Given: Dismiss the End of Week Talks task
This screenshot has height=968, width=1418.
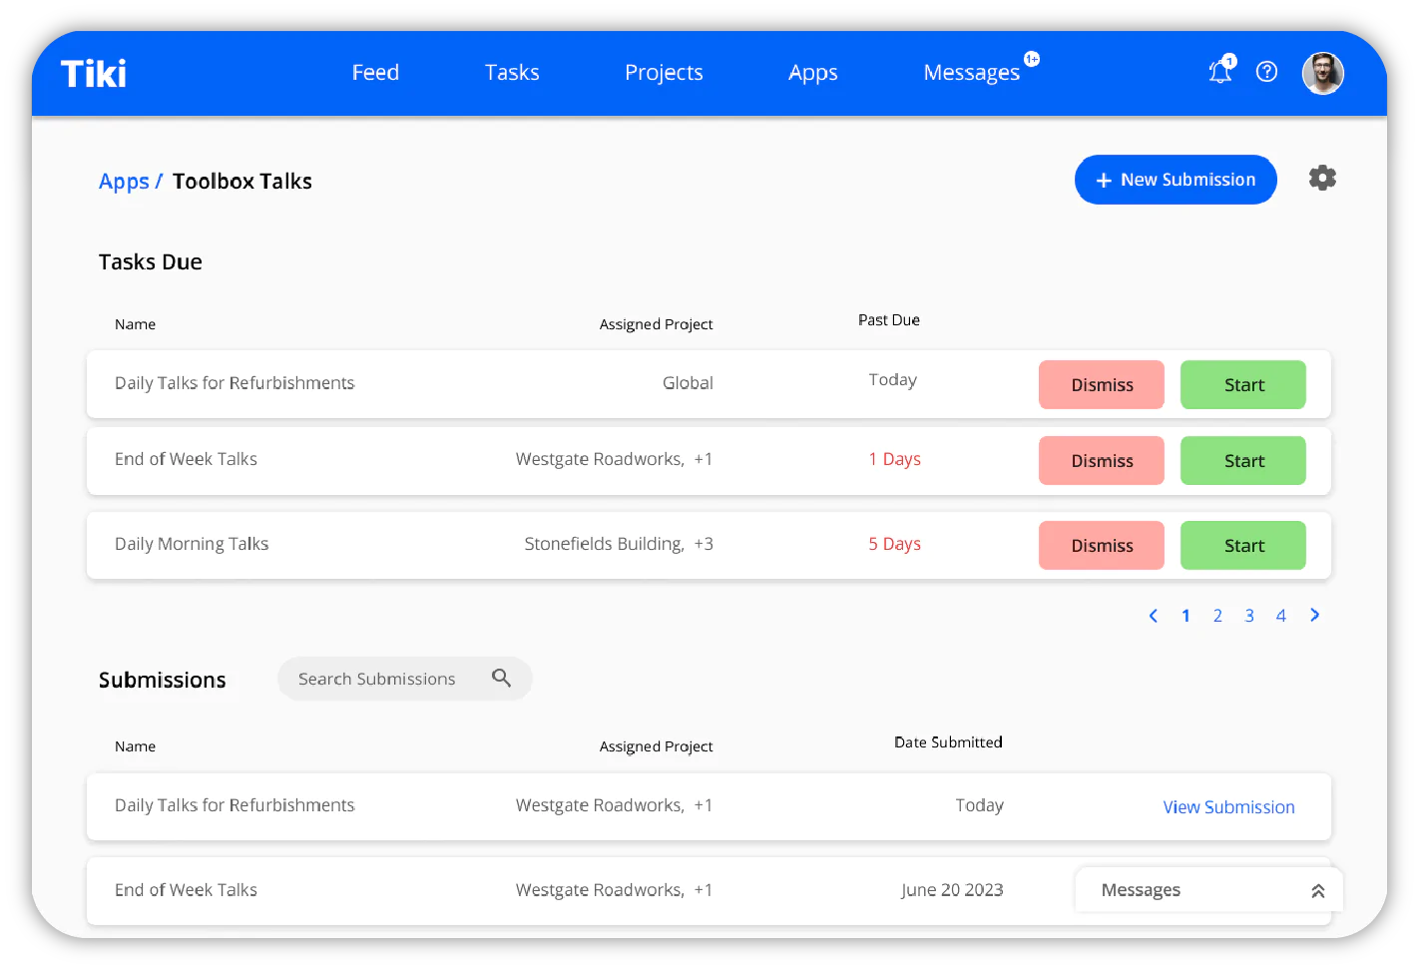Looking at the screenshot, I should 1102,461.
